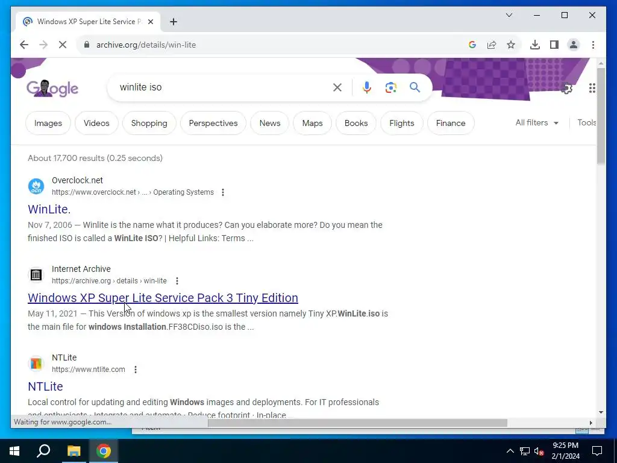617x463 pixels.
Task: Open the NTLite result link
Action: [x=45, y=386]
